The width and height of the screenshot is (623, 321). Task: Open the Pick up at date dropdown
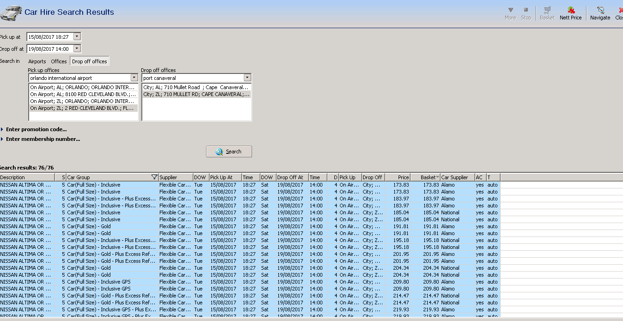coord(77,36)
